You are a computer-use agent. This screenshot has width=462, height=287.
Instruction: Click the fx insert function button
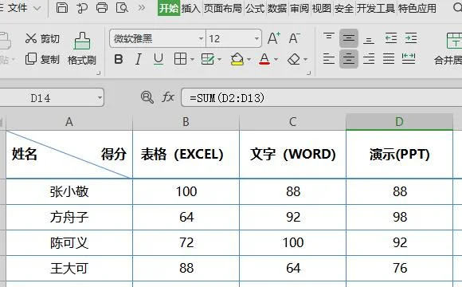click(168, 96)
